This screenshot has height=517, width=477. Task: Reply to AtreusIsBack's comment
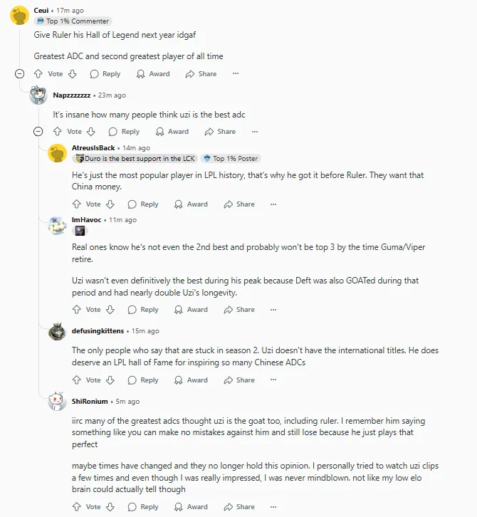click(143, 204)
